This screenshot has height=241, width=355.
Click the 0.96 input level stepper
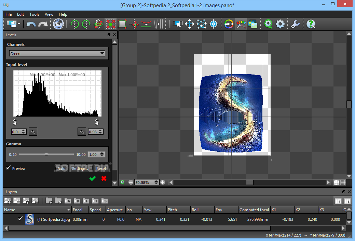[x=100, y=132]
